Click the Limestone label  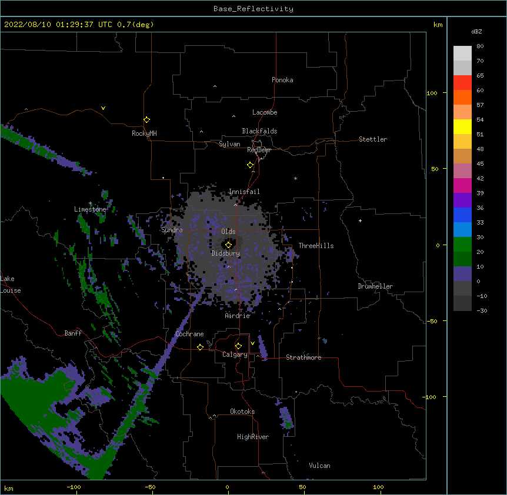point(90,209)
